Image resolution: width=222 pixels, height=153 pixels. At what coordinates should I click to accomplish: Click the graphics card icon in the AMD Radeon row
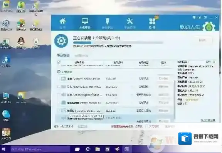tap(64, 87)
